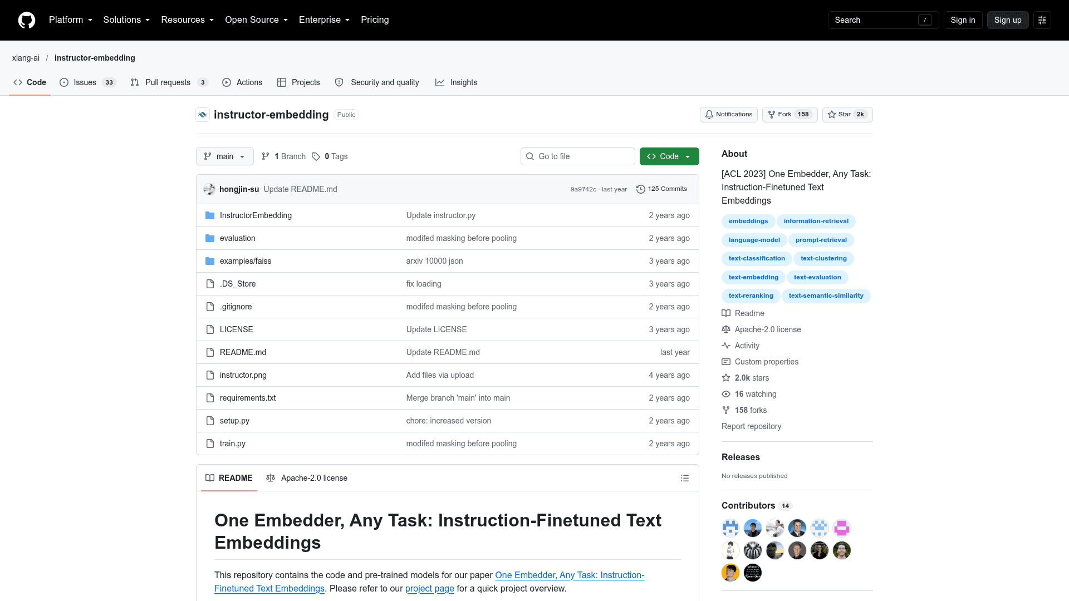Open the setup.py file
1069x601 pixels.
pyautogui.click(x=234, y=421)
